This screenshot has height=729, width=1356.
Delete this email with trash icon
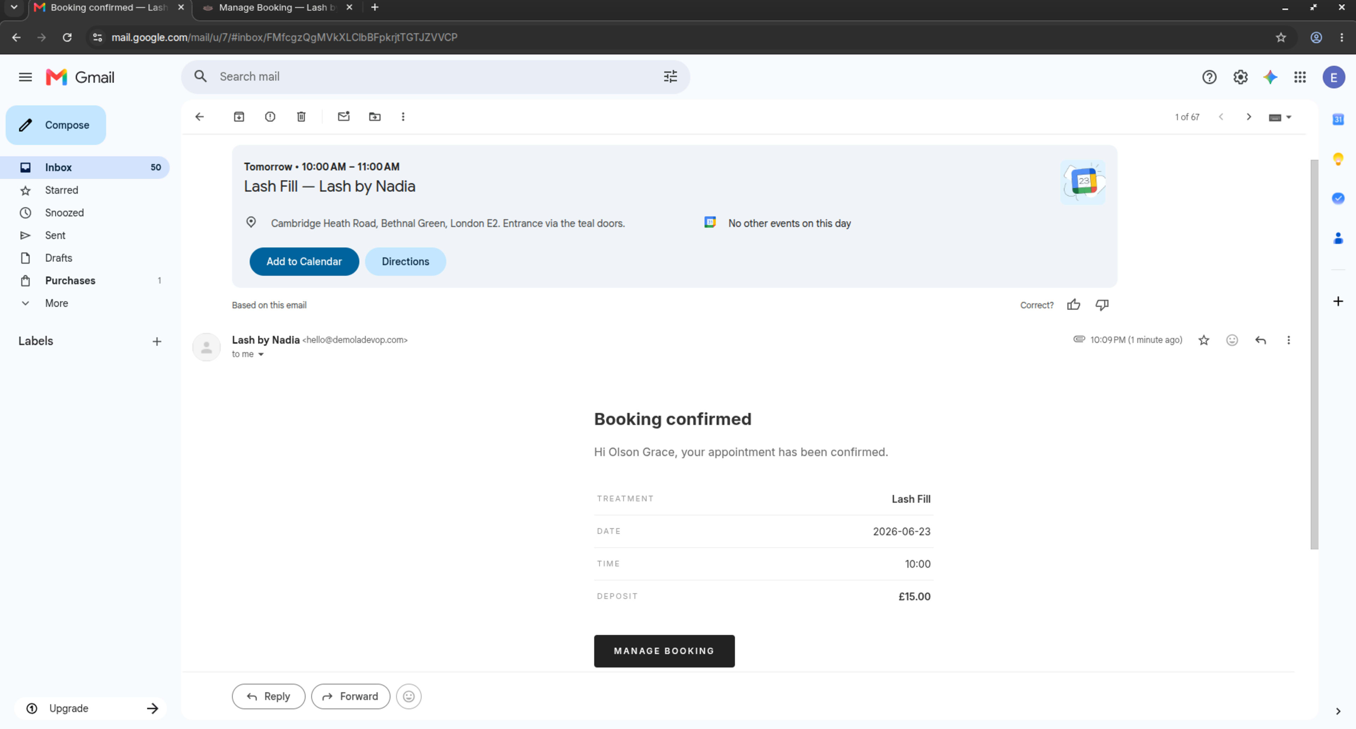click(x=301, y=117)
